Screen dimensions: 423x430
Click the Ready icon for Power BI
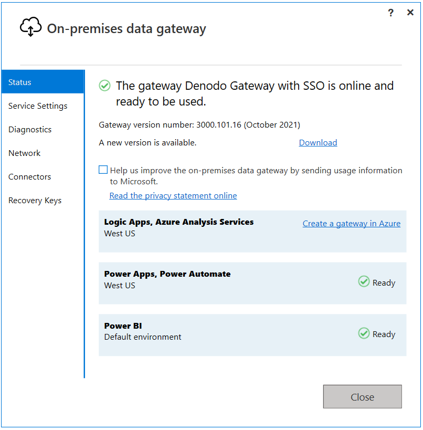364,334
